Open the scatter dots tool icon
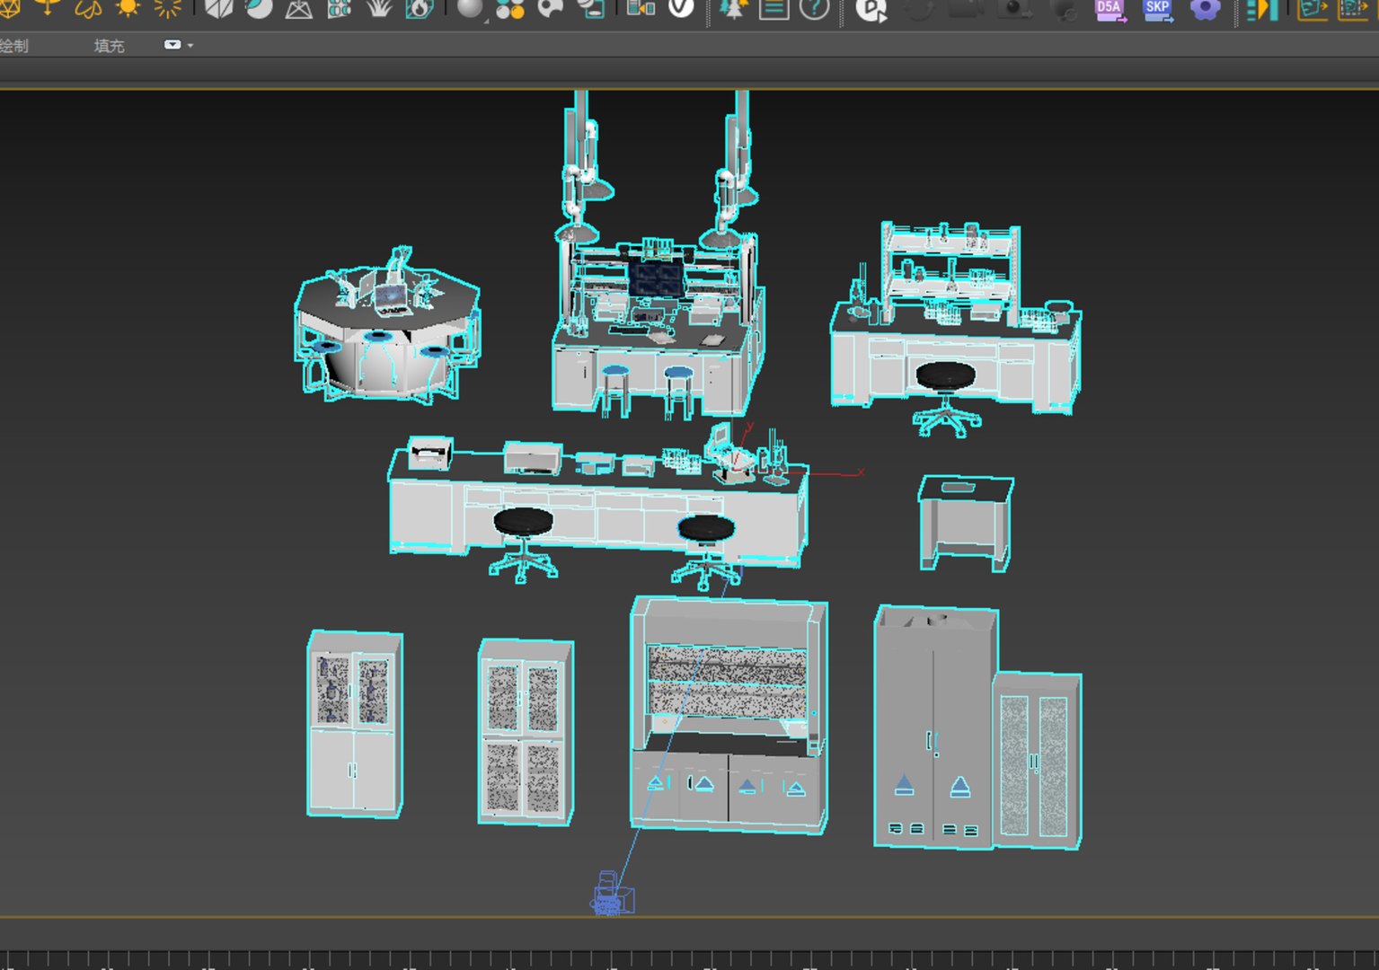The width and height of the screenshot is (1379, 970). coord(340,8)
